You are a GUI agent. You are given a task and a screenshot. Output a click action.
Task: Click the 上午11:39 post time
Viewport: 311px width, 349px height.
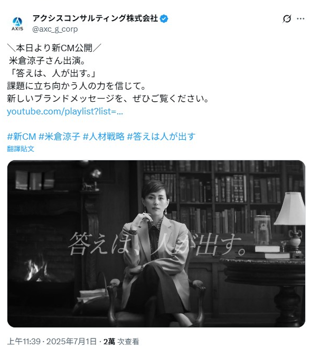(24, 341)
